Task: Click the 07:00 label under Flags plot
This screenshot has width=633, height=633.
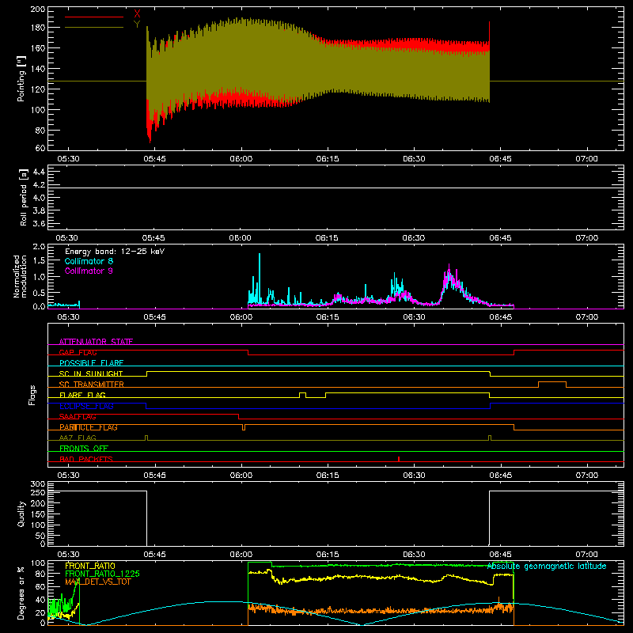Action: (x=586, y=476)
